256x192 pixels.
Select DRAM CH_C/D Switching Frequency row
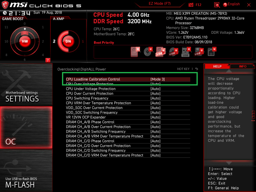point(128,150)
